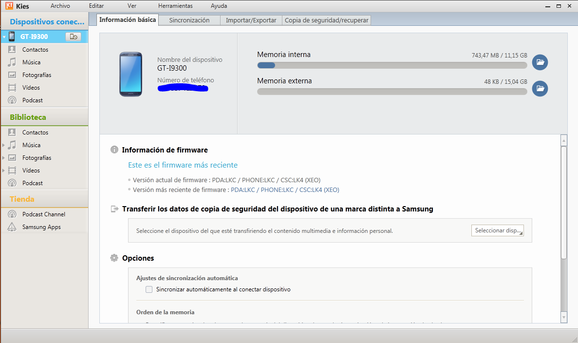The image size is (578, 343).
Task: Expand Biblioteca Fotografías arrow
Action: [4, 157]
